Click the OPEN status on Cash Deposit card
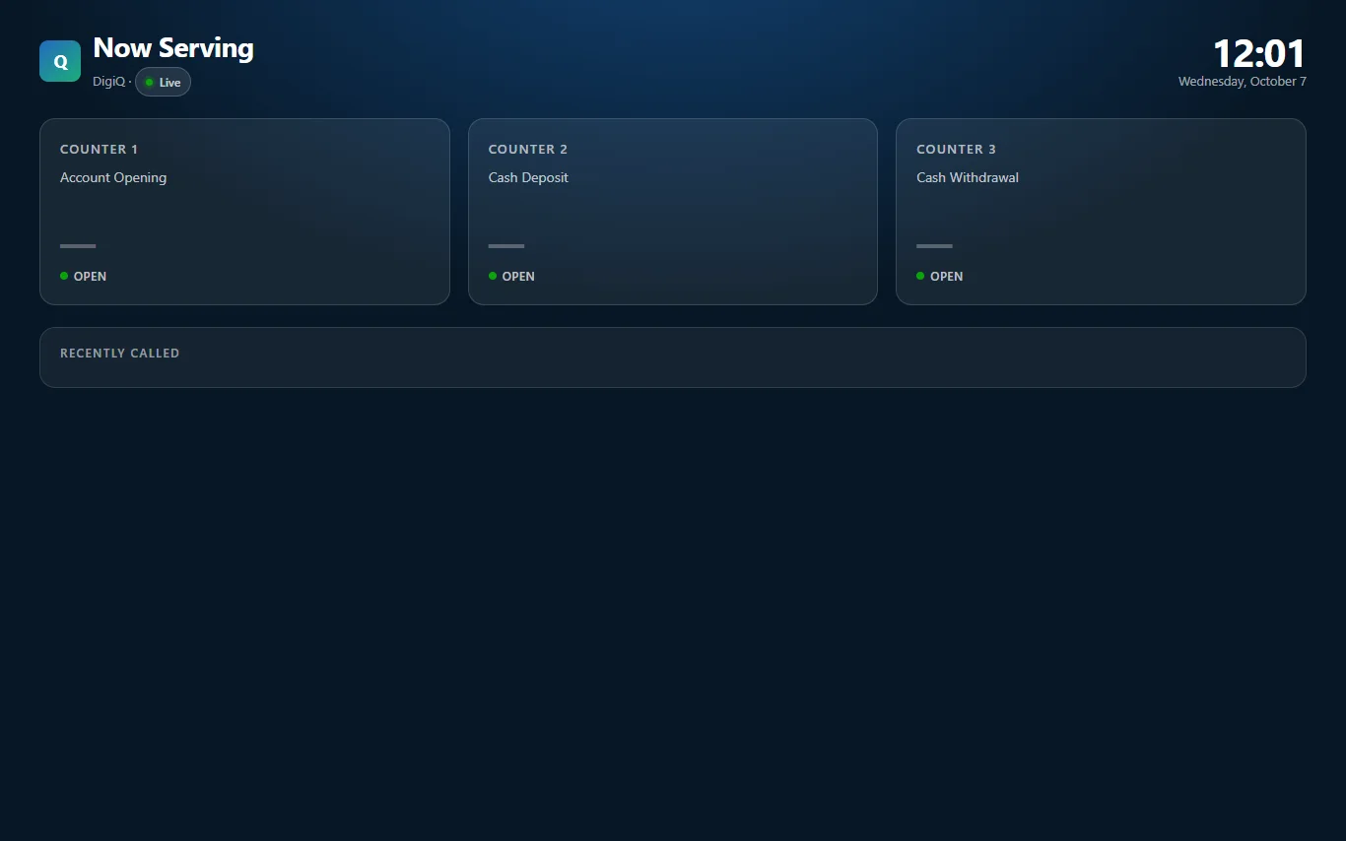 coord(512,277)
